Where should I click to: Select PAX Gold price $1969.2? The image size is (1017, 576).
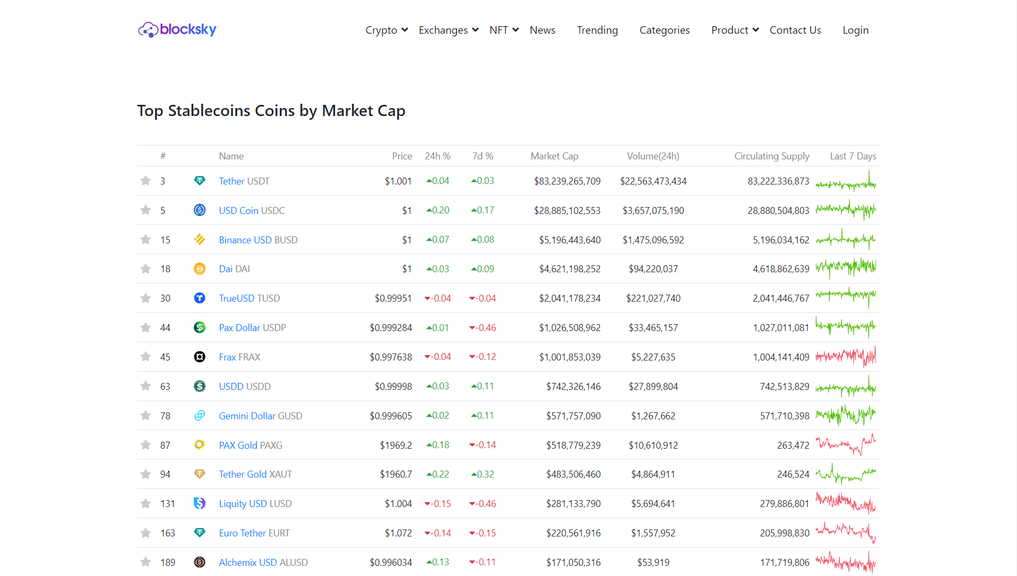click(396, 445)
